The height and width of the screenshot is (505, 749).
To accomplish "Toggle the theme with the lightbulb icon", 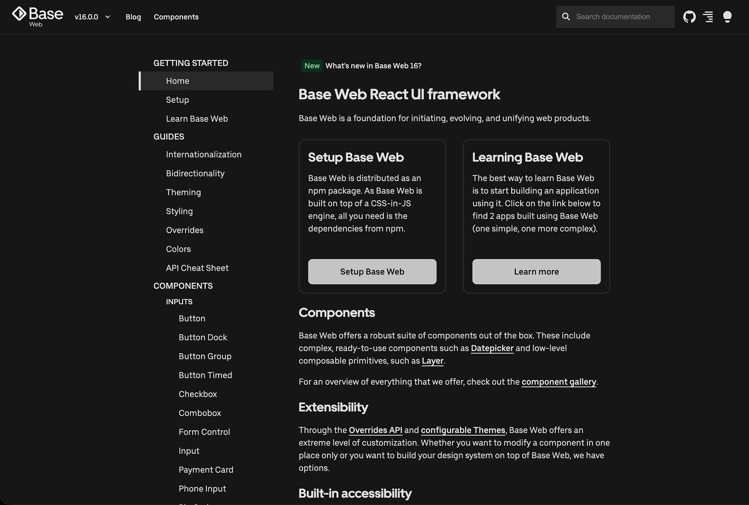I will tap(727, 16).
